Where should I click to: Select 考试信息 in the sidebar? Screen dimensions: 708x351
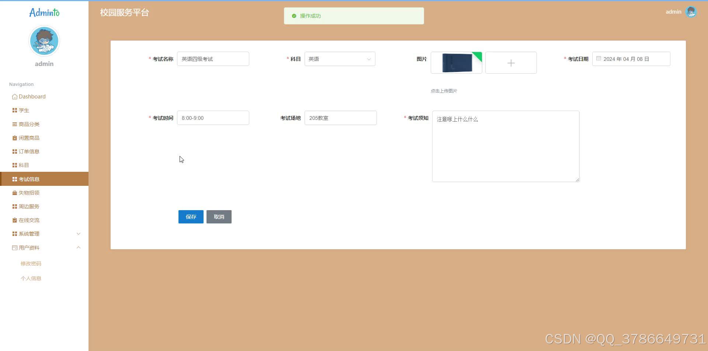tap(44, 179)
